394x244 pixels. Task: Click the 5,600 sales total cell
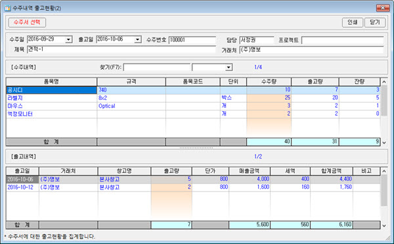pos(250,225)
